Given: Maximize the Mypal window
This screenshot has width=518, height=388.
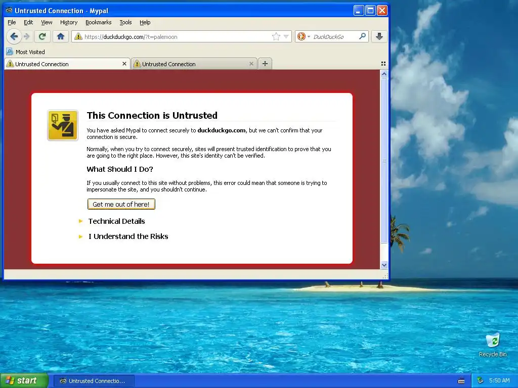Looking at the screenshot, I should click(x=370, y=10).
